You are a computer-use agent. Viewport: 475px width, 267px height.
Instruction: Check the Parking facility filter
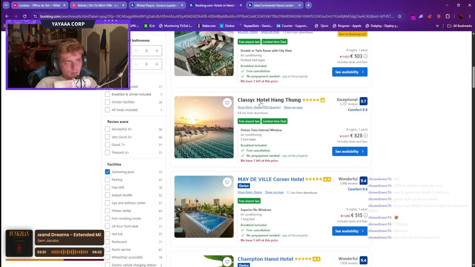point(107,179)
